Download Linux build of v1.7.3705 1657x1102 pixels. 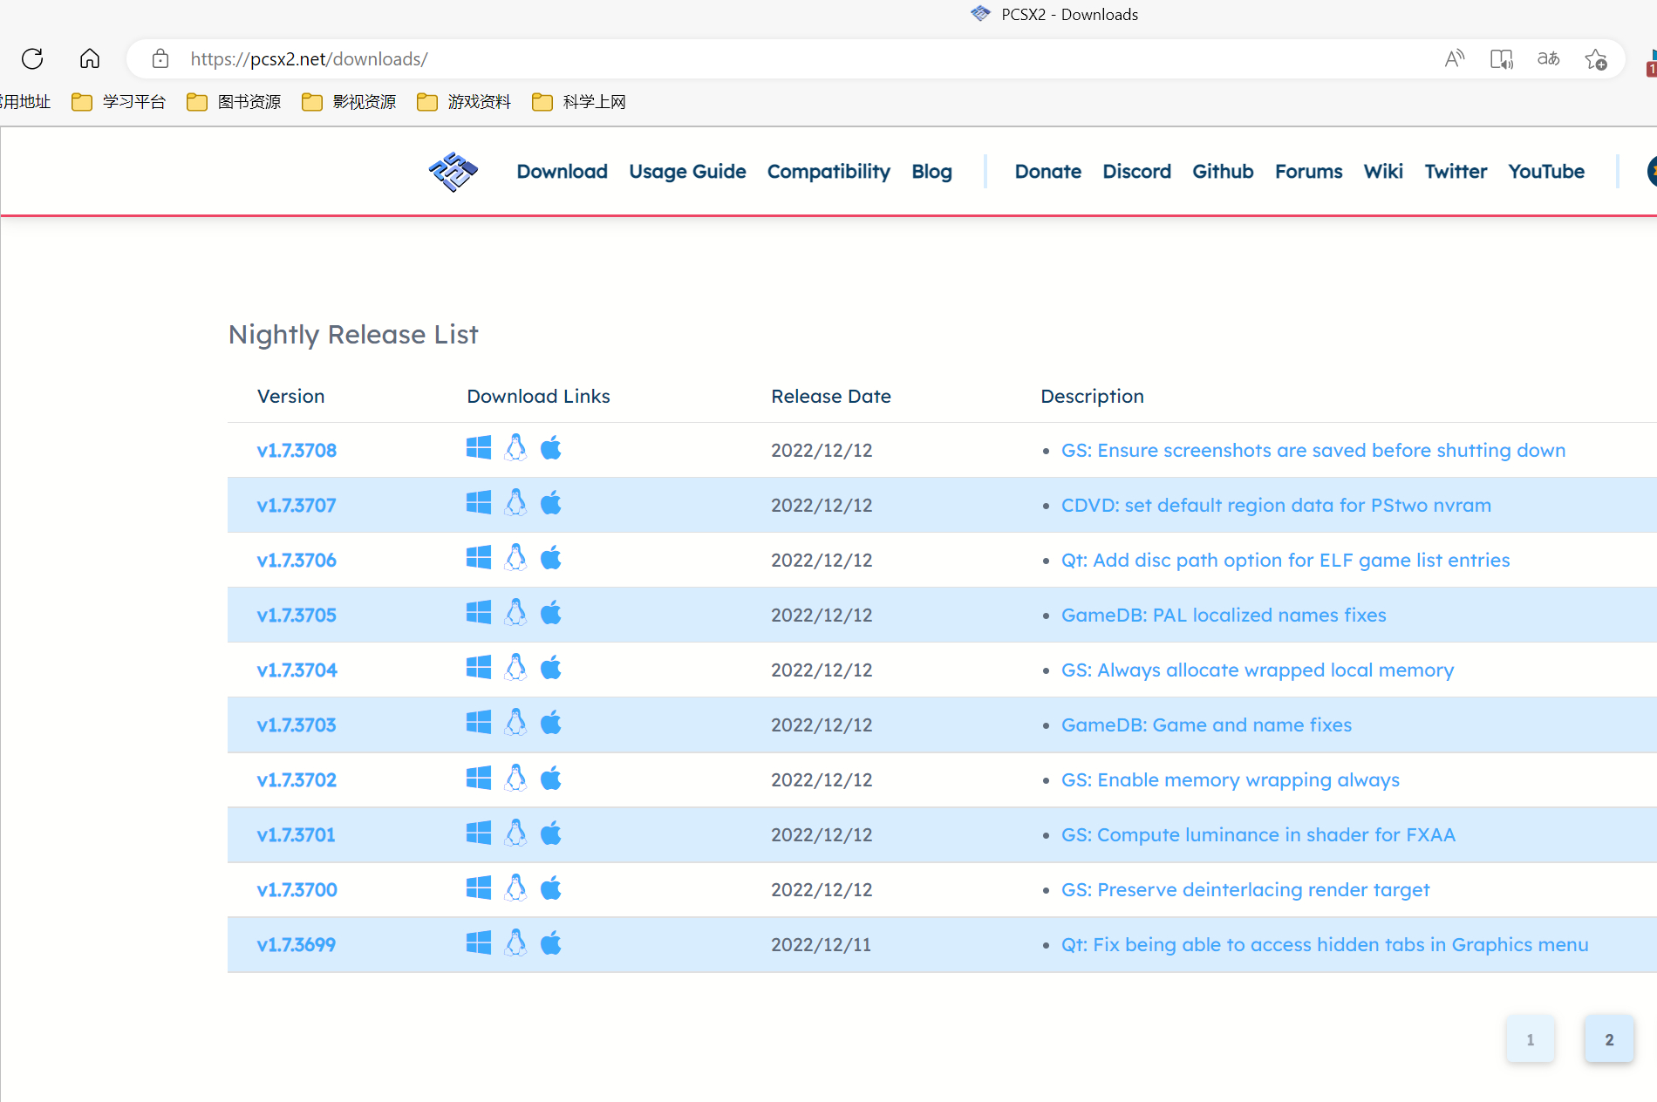(x=516, y=613)
